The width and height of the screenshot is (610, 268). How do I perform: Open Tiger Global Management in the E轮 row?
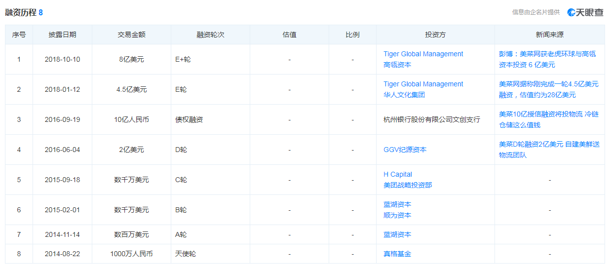point(423,84)
